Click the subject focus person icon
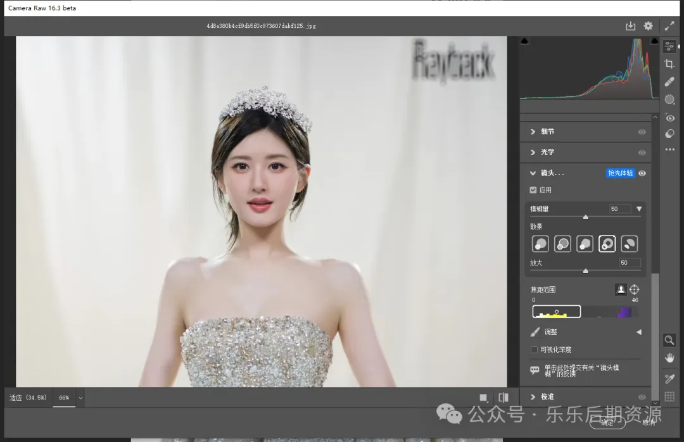 click(x=621, y=289)
